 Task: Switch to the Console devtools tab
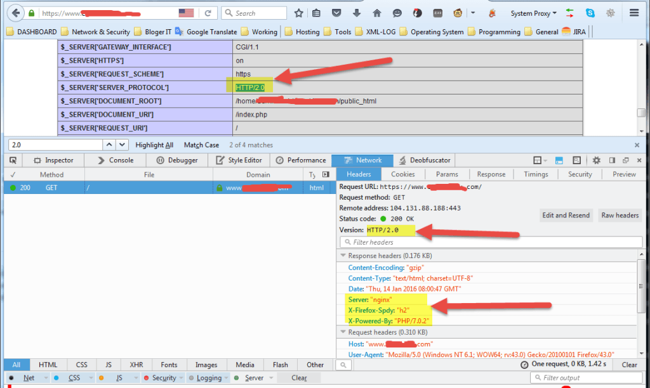tap(116, 160)
